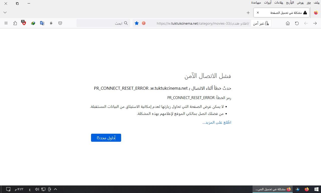Click the right-pointing navigation arrow

point(315,23)
